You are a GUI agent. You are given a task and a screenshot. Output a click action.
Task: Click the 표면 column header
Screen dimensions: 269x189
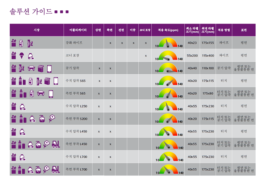tap(244, 30)
